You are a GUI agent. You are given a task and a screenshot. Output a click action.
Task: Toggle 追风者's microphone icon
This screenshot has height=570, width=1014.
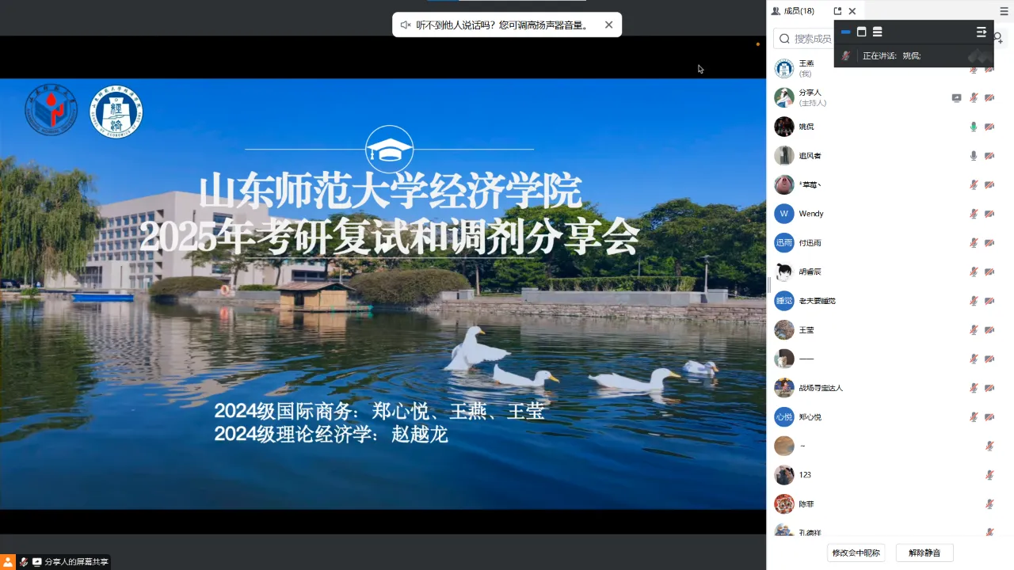click(974, 156)
